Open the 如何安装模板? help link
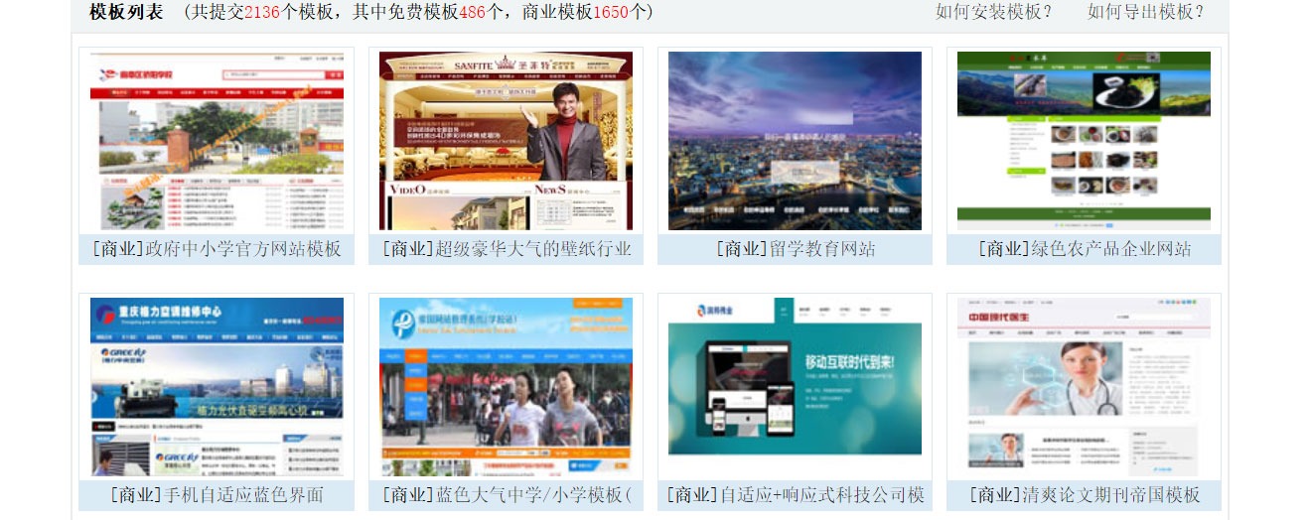This screenshot has width=1309, height=520. pos(993,12)
